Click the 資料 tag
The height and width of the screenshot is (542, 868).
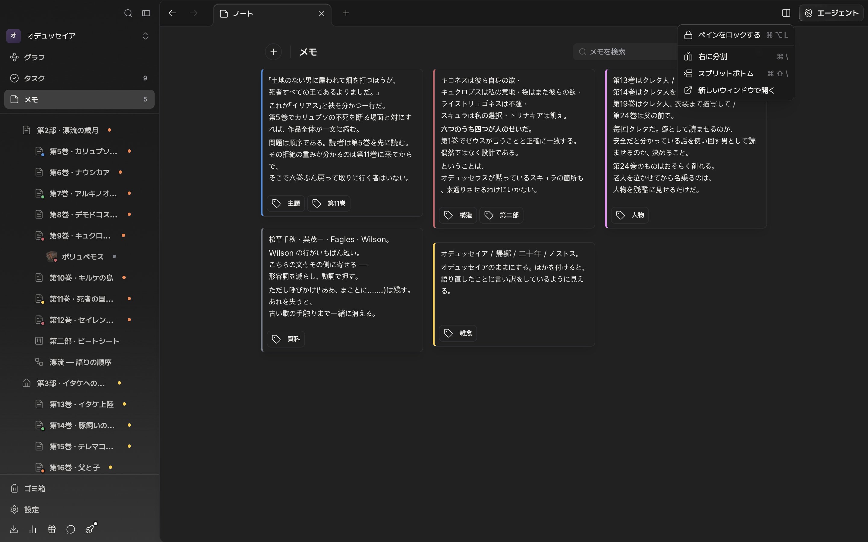pos(286,339)
